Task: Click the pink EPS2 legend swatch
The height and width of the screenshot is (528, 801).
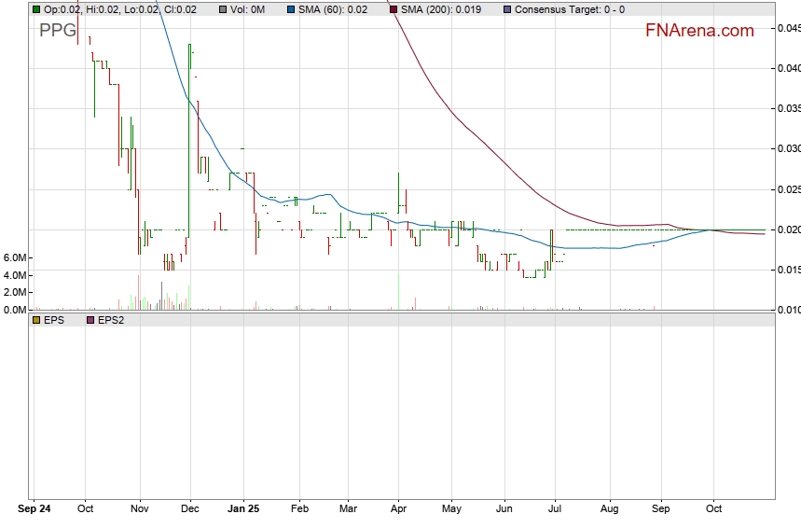Action: click(90, 319)
